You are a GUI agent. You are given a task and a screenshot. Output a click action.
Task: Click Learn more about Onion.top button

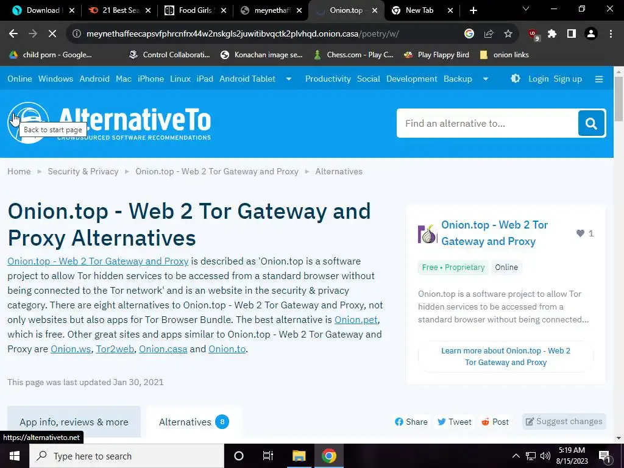pos(505,356)
